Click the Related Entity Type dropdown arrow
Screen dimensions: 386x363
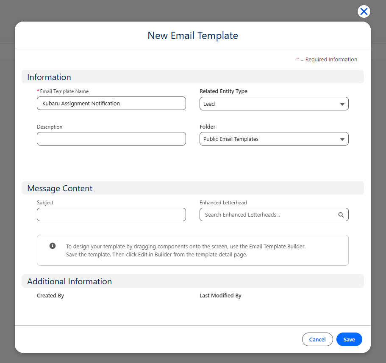pos(342,104)
